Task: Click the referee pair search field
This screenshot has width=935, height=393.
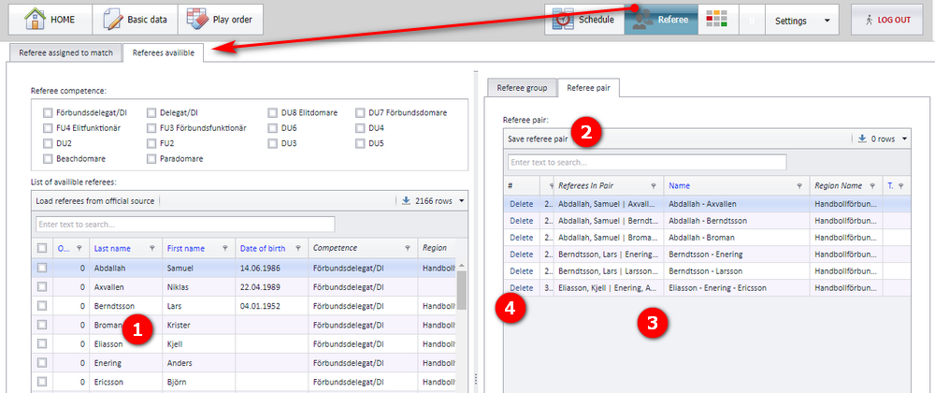Action: tap(647, 162)
